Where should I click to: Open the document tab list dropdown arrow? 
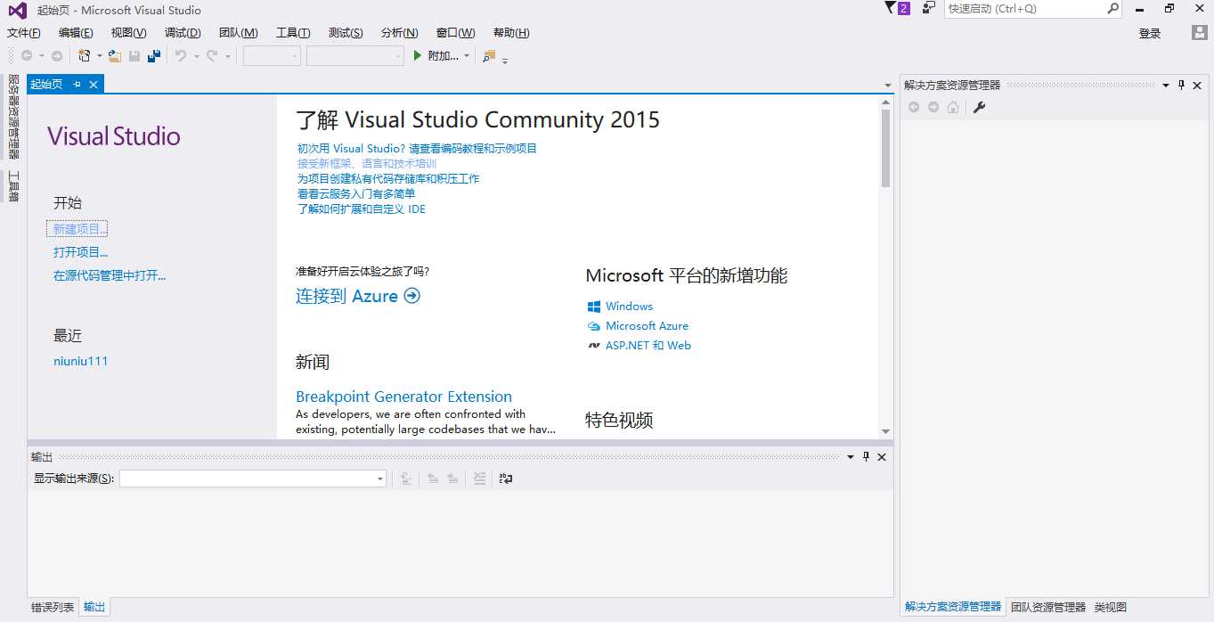click(x=887, y=86)
